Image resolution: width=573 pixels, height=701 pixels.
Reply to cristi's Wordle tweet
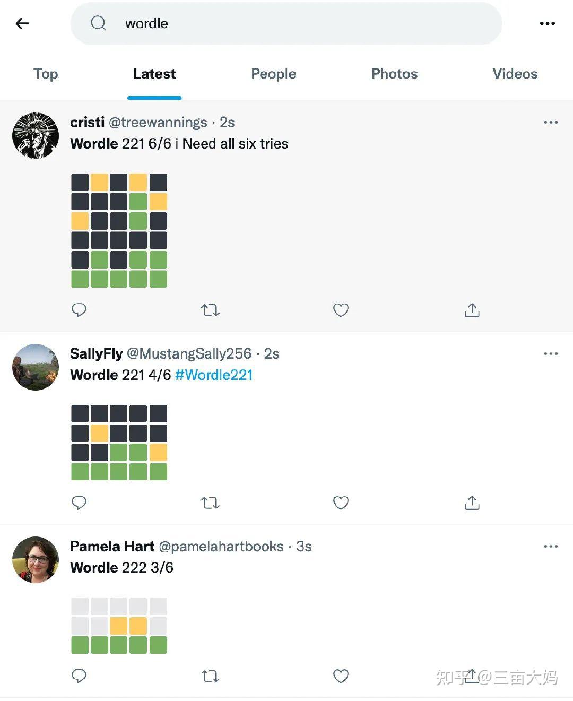(79, 310)
